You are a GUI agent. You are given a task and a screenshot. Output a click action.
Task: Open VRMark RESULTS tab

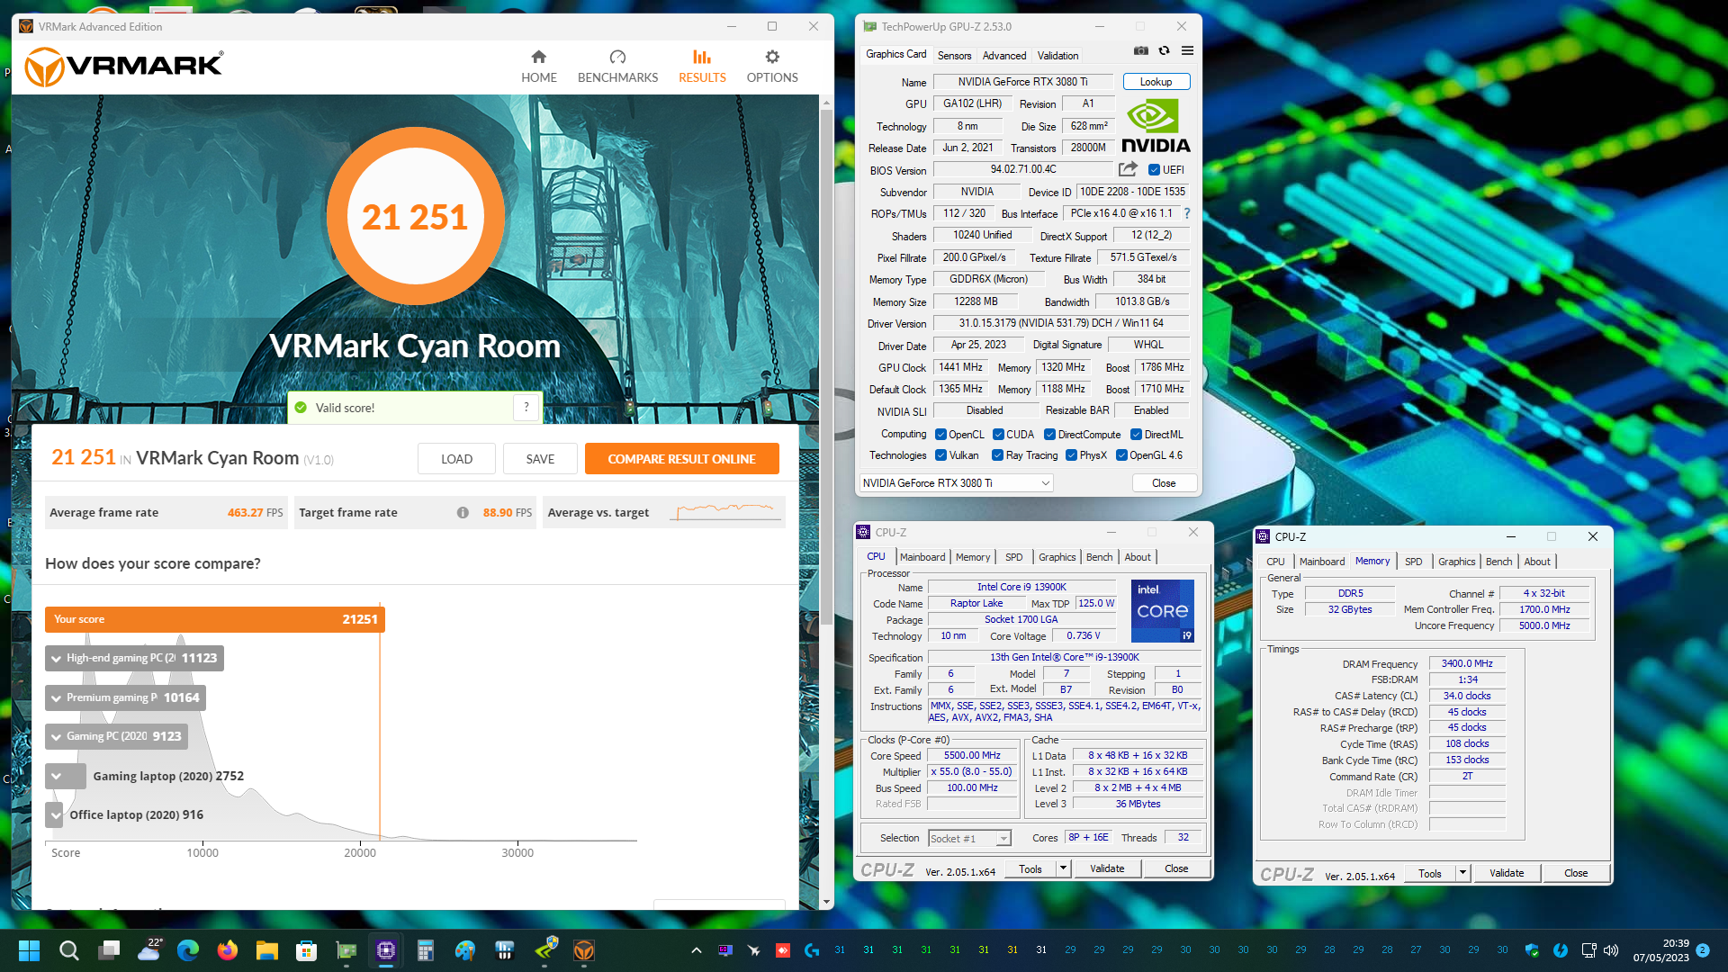click(x=702, y=67)
